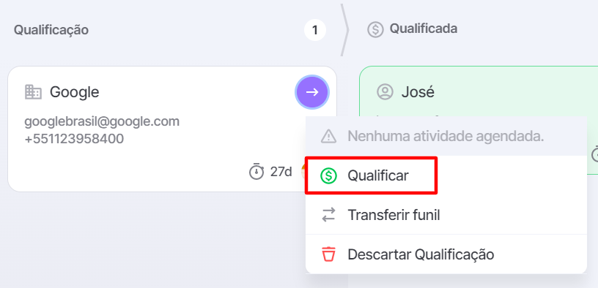This screenshot has height=288, width=598.
Task: Click the Qualificada column header label
Action: (x=424, y=29)
